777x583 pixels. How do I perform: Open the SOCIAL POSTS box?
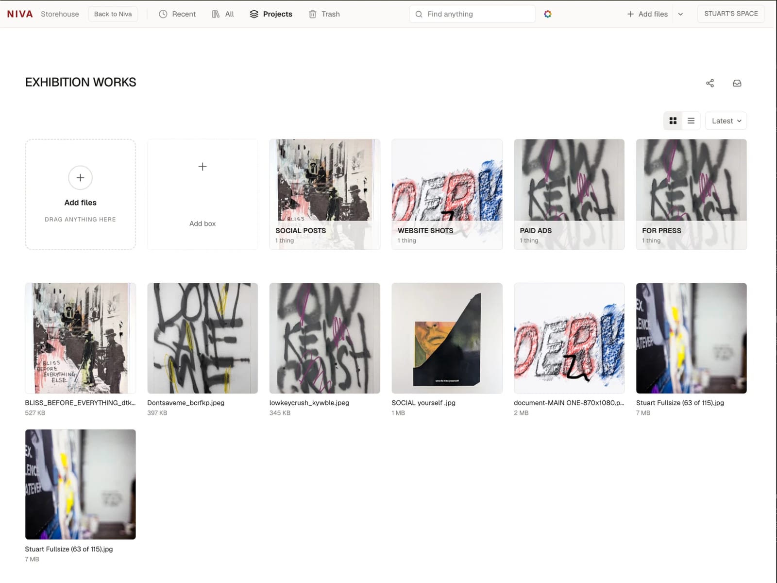325,194
